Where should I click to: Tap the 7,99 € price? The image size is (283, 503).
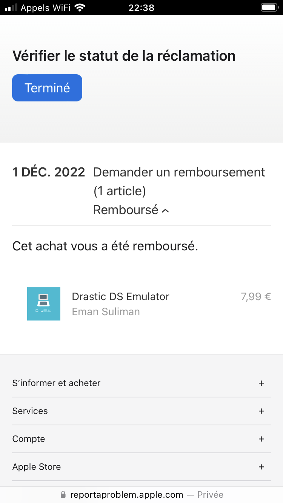point(256,297)
